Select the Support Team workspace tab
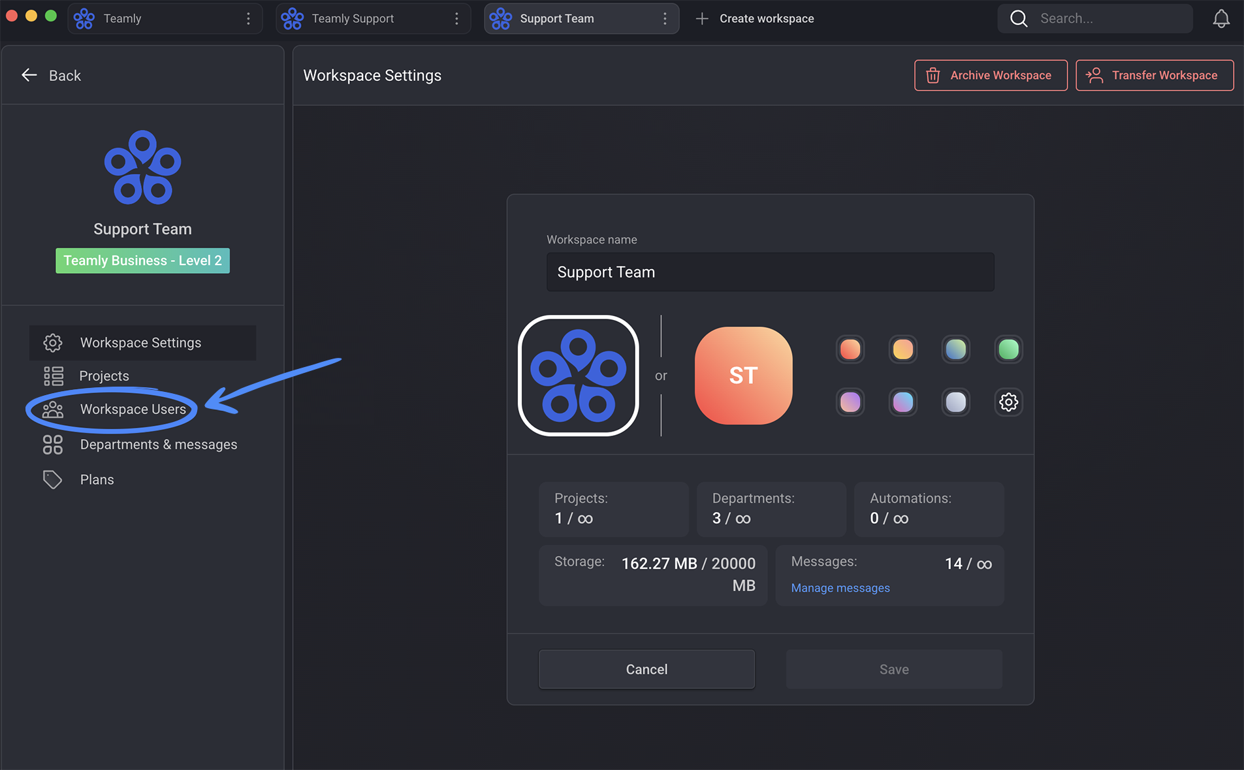 pyautogui.click(x=581, y=18)
